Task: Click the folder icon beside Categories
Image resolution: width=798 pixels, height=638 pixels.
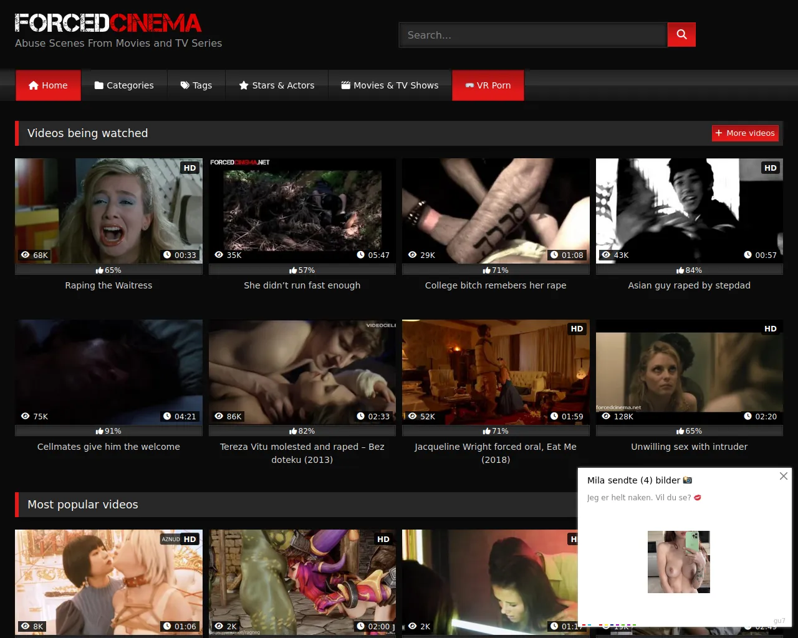Action: (99, 85)
